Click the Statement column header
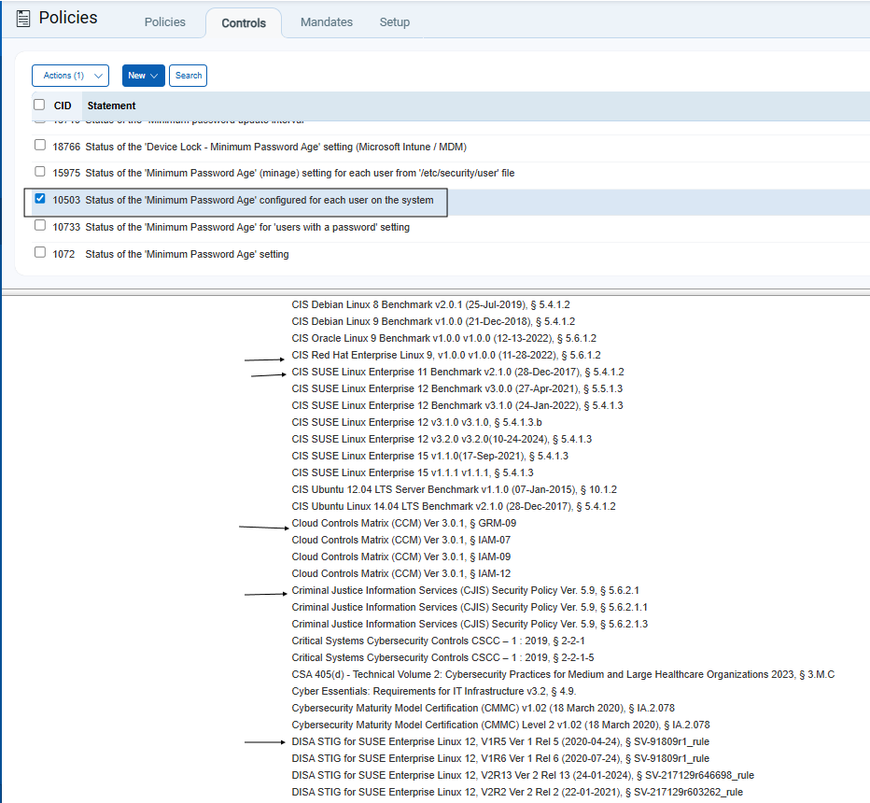 click(x=111, y=106)
